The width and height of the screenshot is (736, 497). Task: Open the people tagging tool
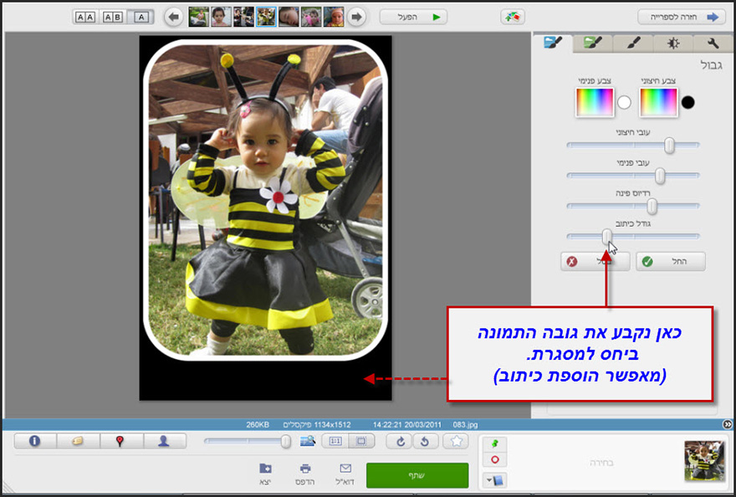[166, 442]
